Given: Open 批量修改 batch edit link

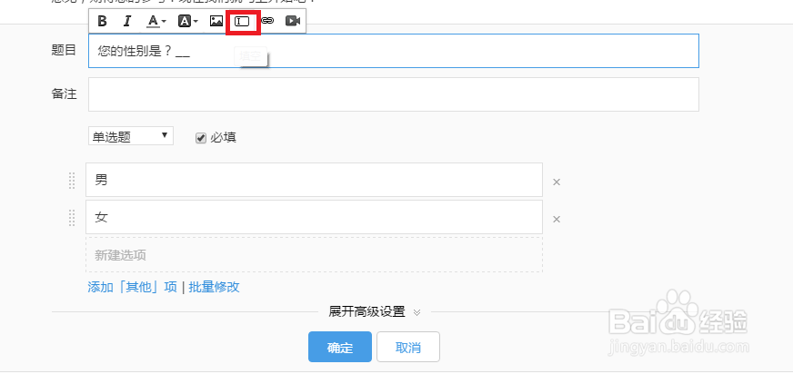Looking at the screenshot, I should pos(214,287).
